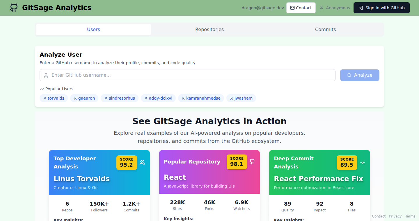Open the header Contact button

(301, 8)
